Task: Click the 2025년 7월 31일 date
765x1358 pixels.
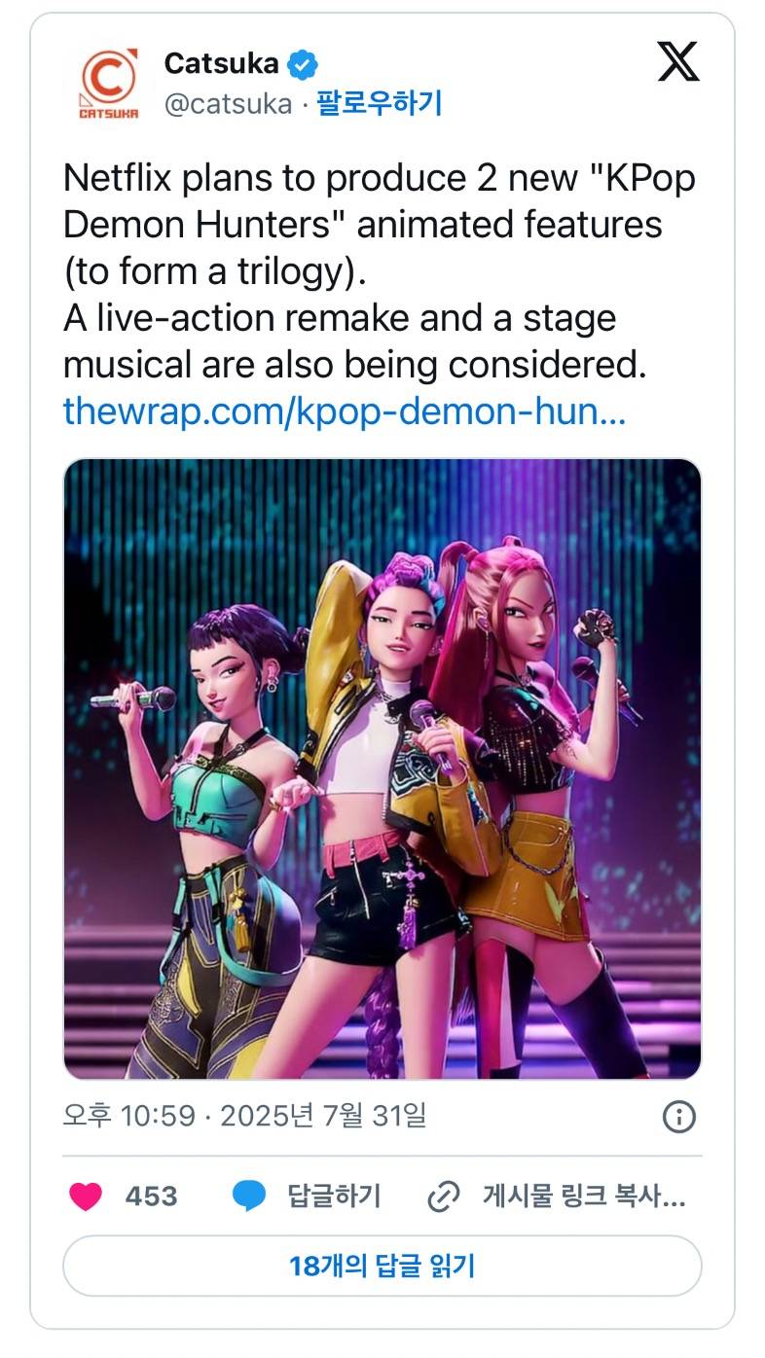Action: point(323,1116)
